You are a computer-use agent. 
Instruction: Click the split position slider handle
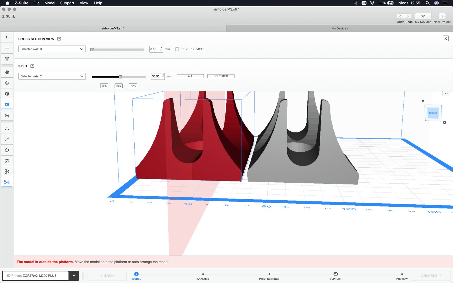click(120, 77)
